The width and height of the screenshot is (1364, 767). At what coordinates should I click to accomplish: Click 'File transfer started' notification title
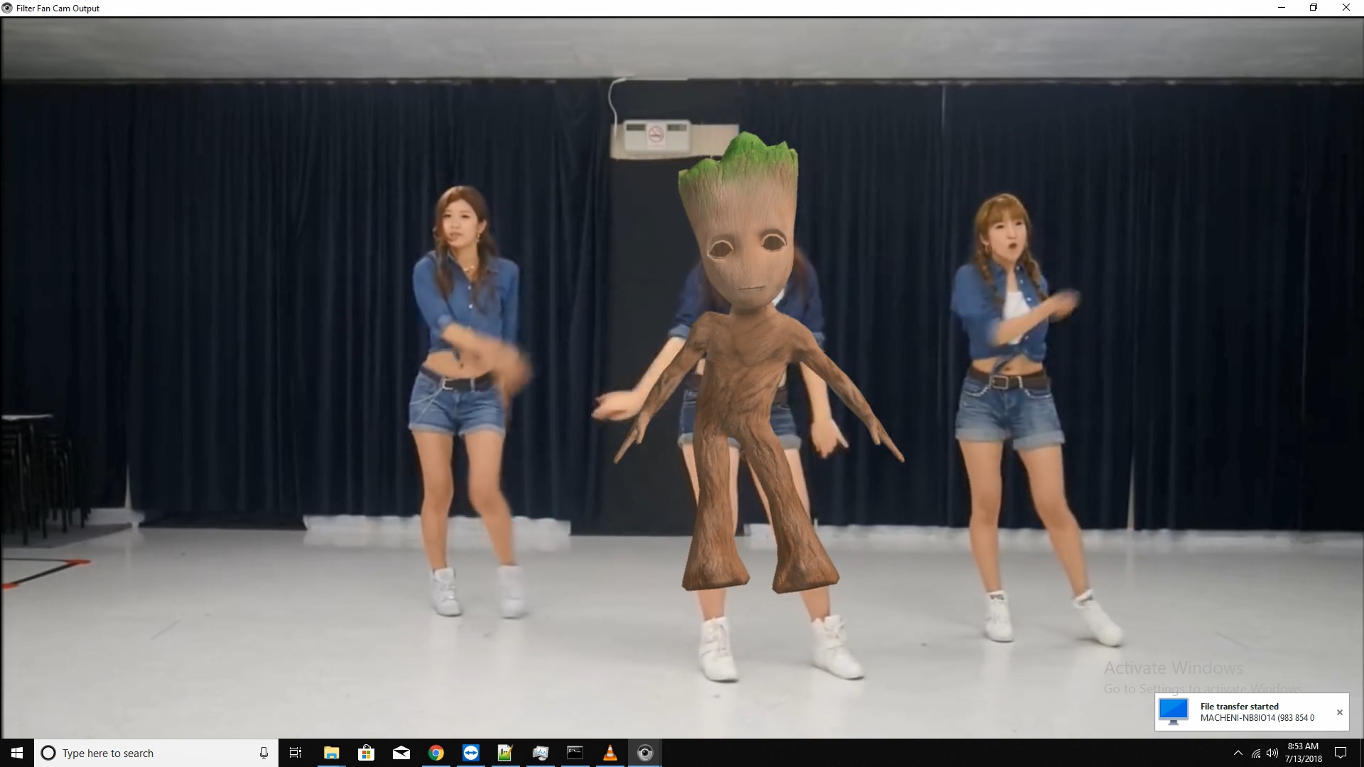(1239, 706)
